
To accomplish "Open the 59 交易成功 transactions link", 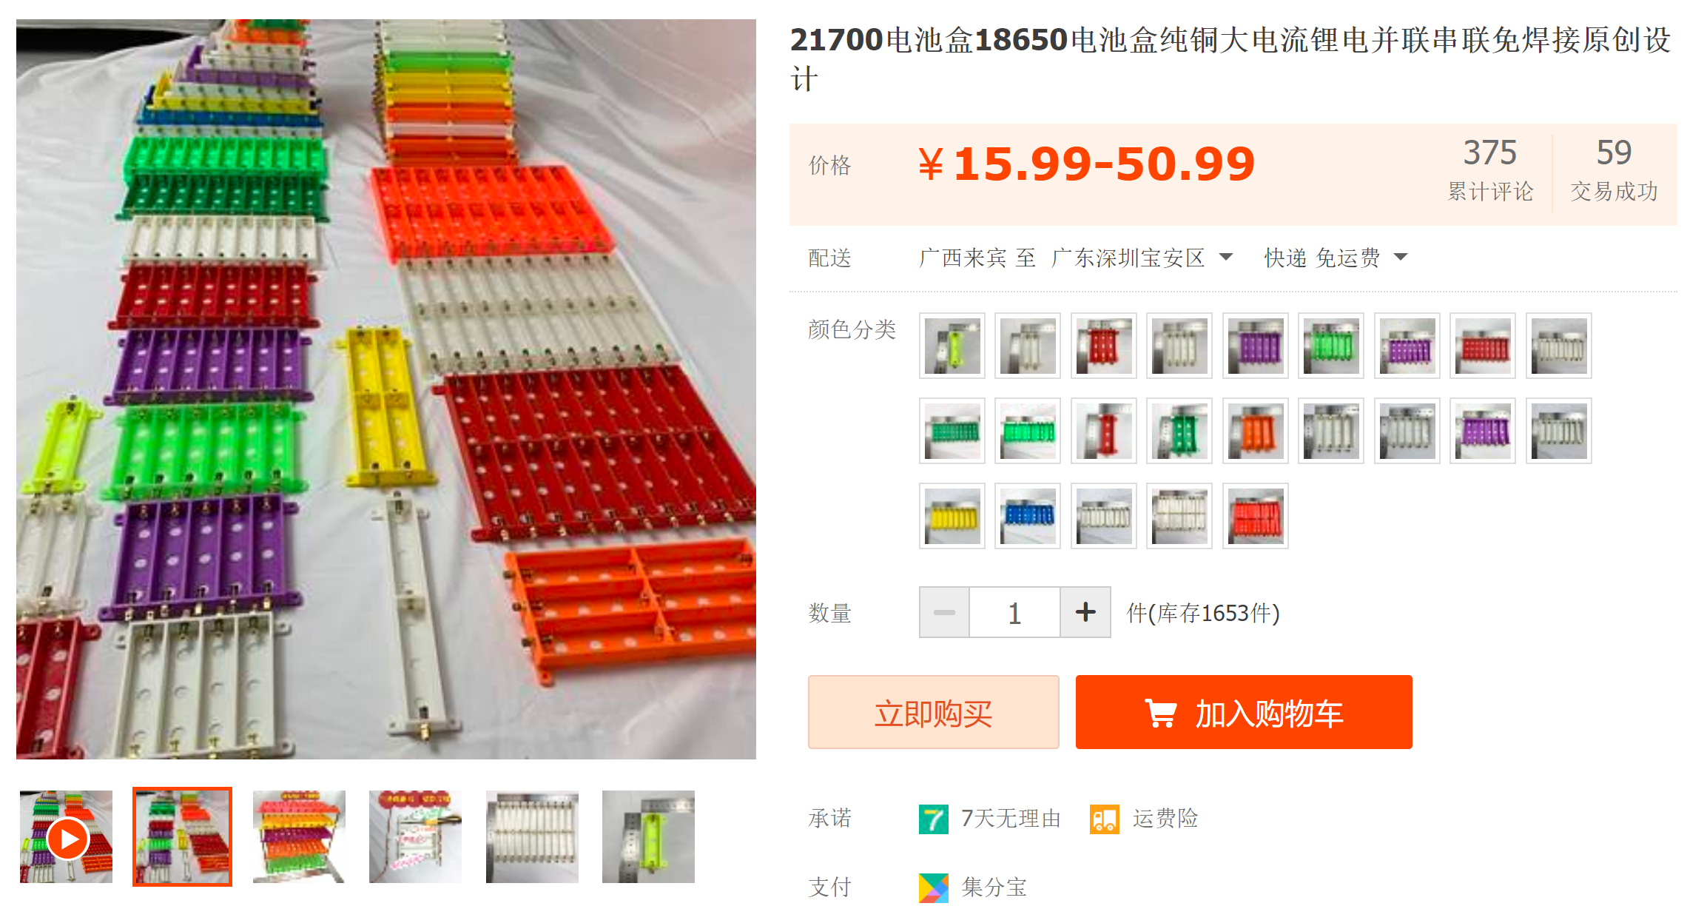I will click(1614, 169).
